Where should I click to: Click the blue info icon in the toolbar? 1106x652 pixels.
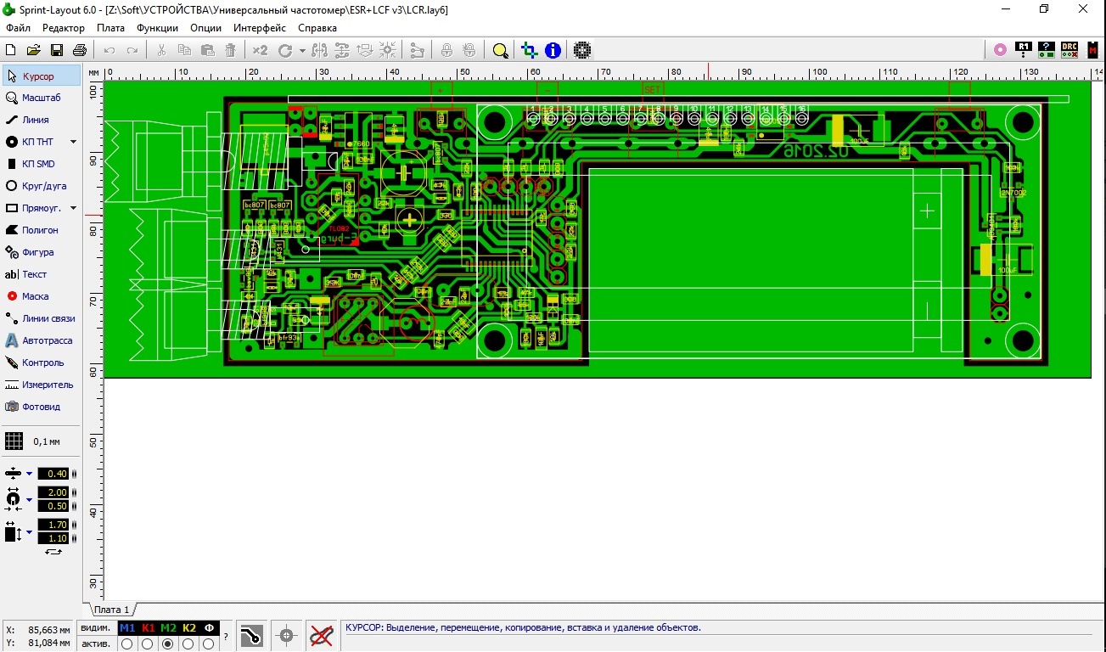click(553, 51)
